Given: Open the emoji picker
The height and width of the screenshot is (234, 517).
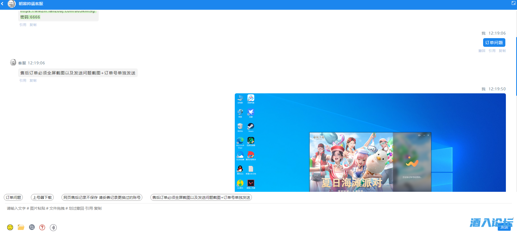Looking at the screenshot, I should coord(10,227).
